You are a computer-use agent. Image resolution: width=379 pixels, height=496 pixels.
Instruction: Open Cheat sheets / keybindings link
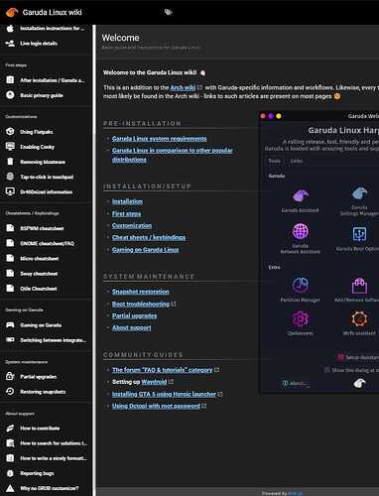[149, 237]
